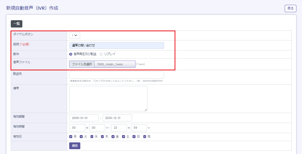This screenshot has height=154, width=302.
Task: Click inside the 備考 notes textarea
Action: pyautogui.click(x=108, y=98)
